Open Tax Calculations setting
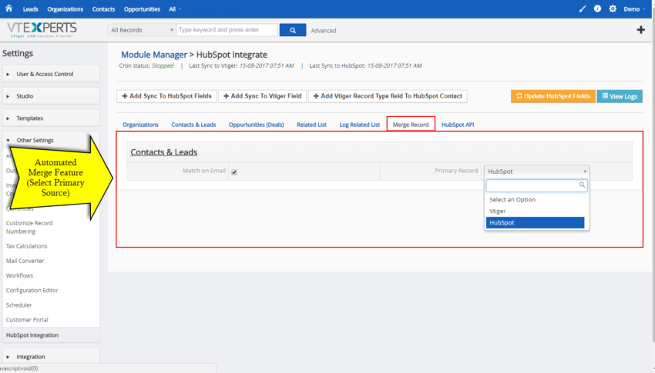This screenshot has width=655, height=373. click(27, 246)
